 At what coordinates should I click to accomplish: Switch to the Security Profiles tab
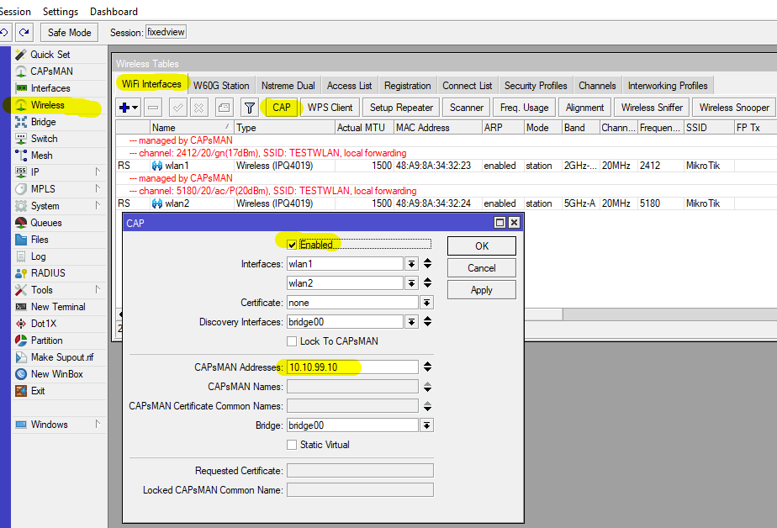[x=535, y=86]
